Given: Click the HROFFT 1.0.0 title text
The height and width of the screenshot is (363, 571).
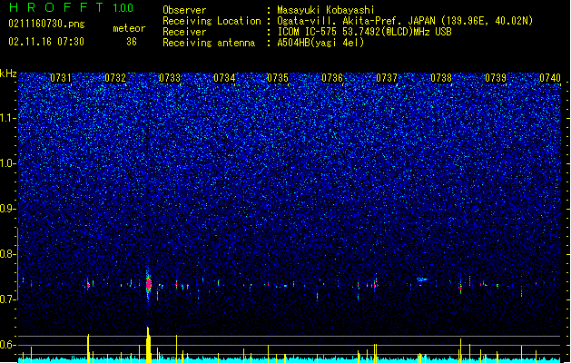Looking at the screenshot, I should (72, 7).
